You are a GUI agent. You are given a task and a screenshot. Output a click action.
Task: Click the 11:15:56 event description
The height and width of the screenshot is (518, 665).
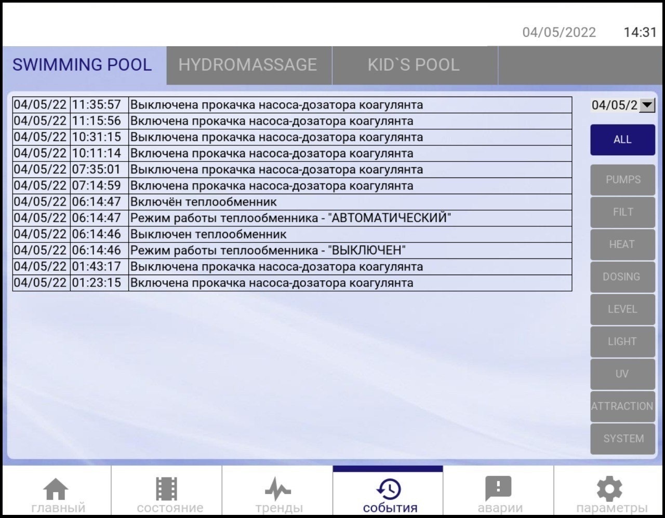[x=272, y=121]
